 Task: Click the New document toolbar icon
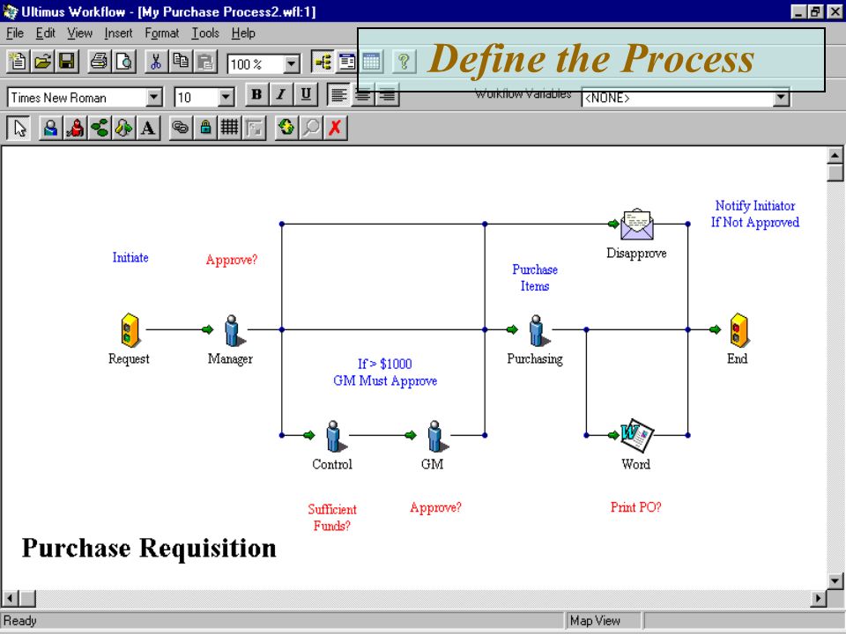(18, 62)
